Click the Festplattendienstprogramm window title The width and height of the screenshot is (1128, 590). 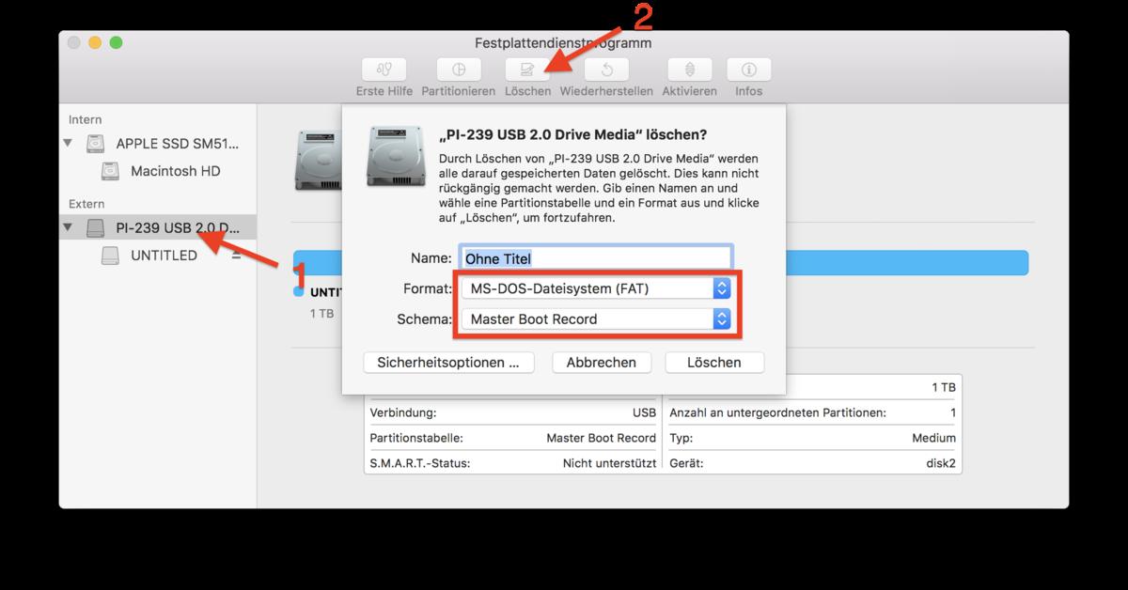[x=564, y=43]
